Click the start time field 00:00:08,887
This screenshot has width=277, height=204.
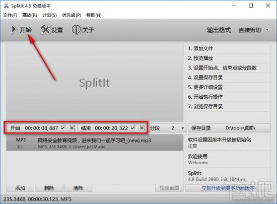tap(41, 128)
